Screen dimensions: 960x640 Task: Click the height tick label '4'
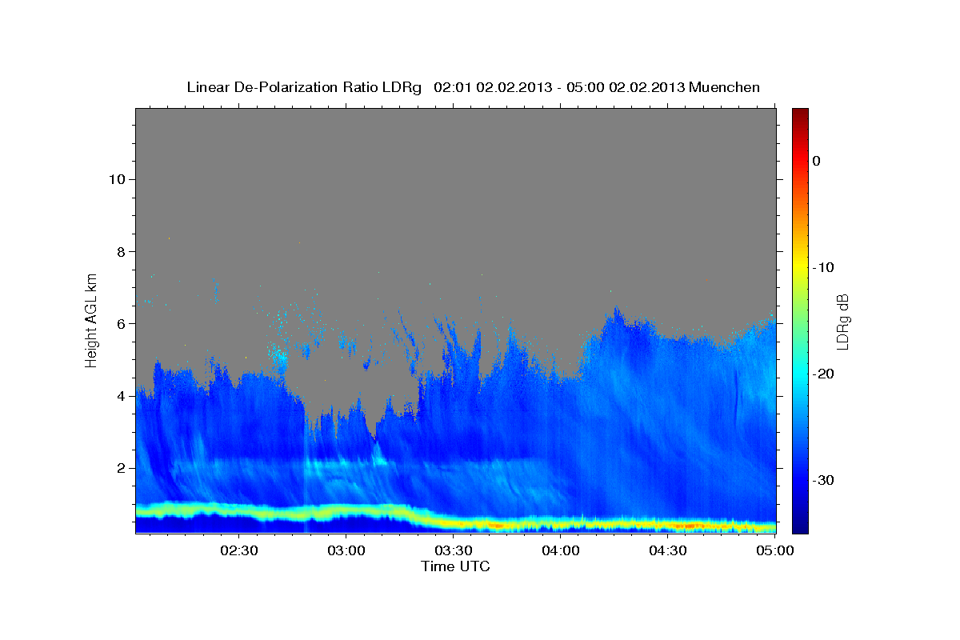pyautogui.click(x=120, y=395)
